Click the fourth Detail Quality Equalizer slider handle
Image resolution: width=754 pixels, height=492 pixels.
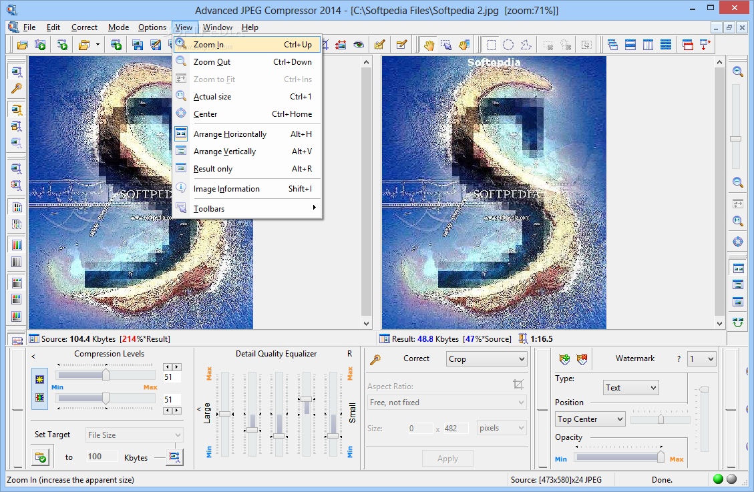(x=307, y=399)
